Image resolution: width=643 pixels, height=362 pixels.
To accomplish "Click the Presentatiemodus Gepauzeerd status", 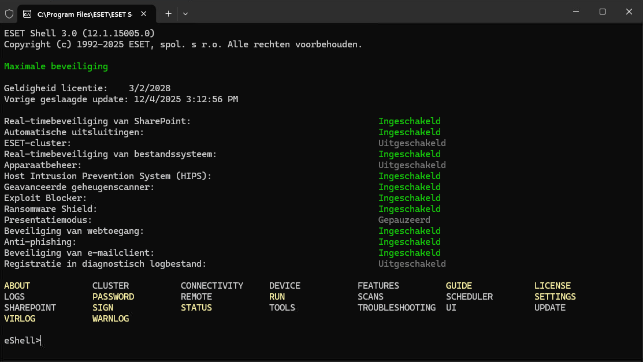I will tap(404, 220).
